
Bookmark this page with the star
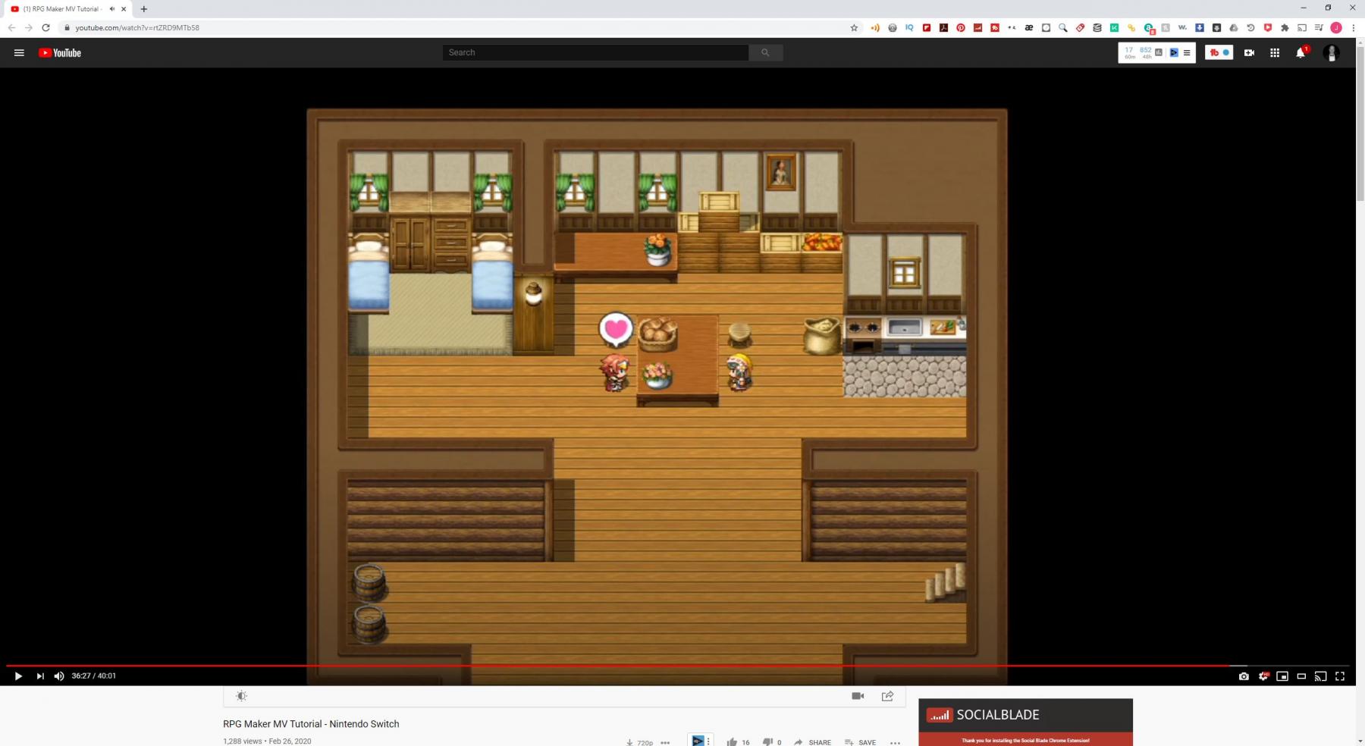click(854, 27)
